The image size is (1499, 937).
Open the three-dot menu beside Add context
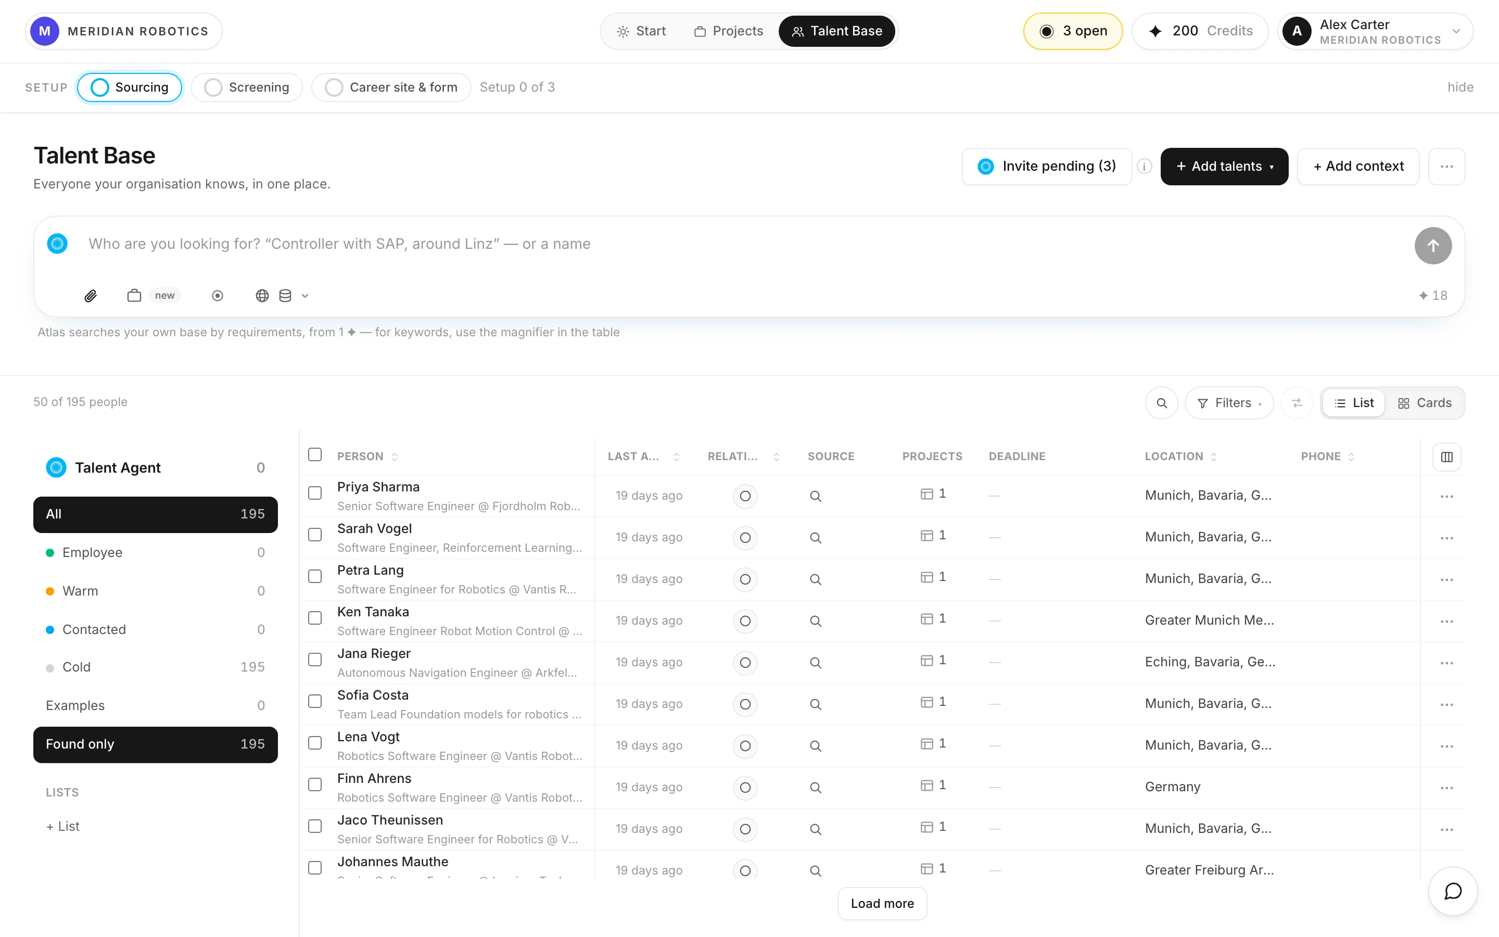[1446, 166]
